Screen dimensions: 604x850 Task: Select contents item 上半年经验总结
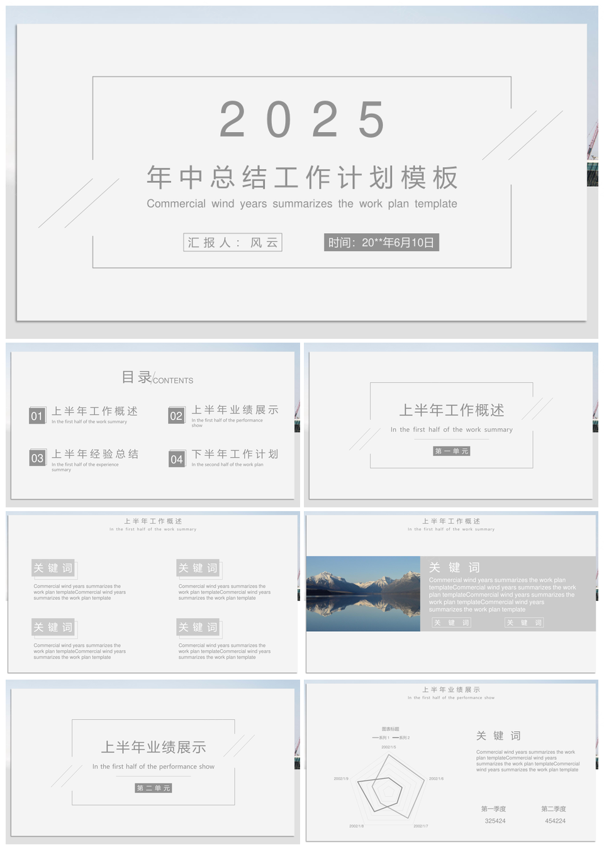tap(95, 454)
